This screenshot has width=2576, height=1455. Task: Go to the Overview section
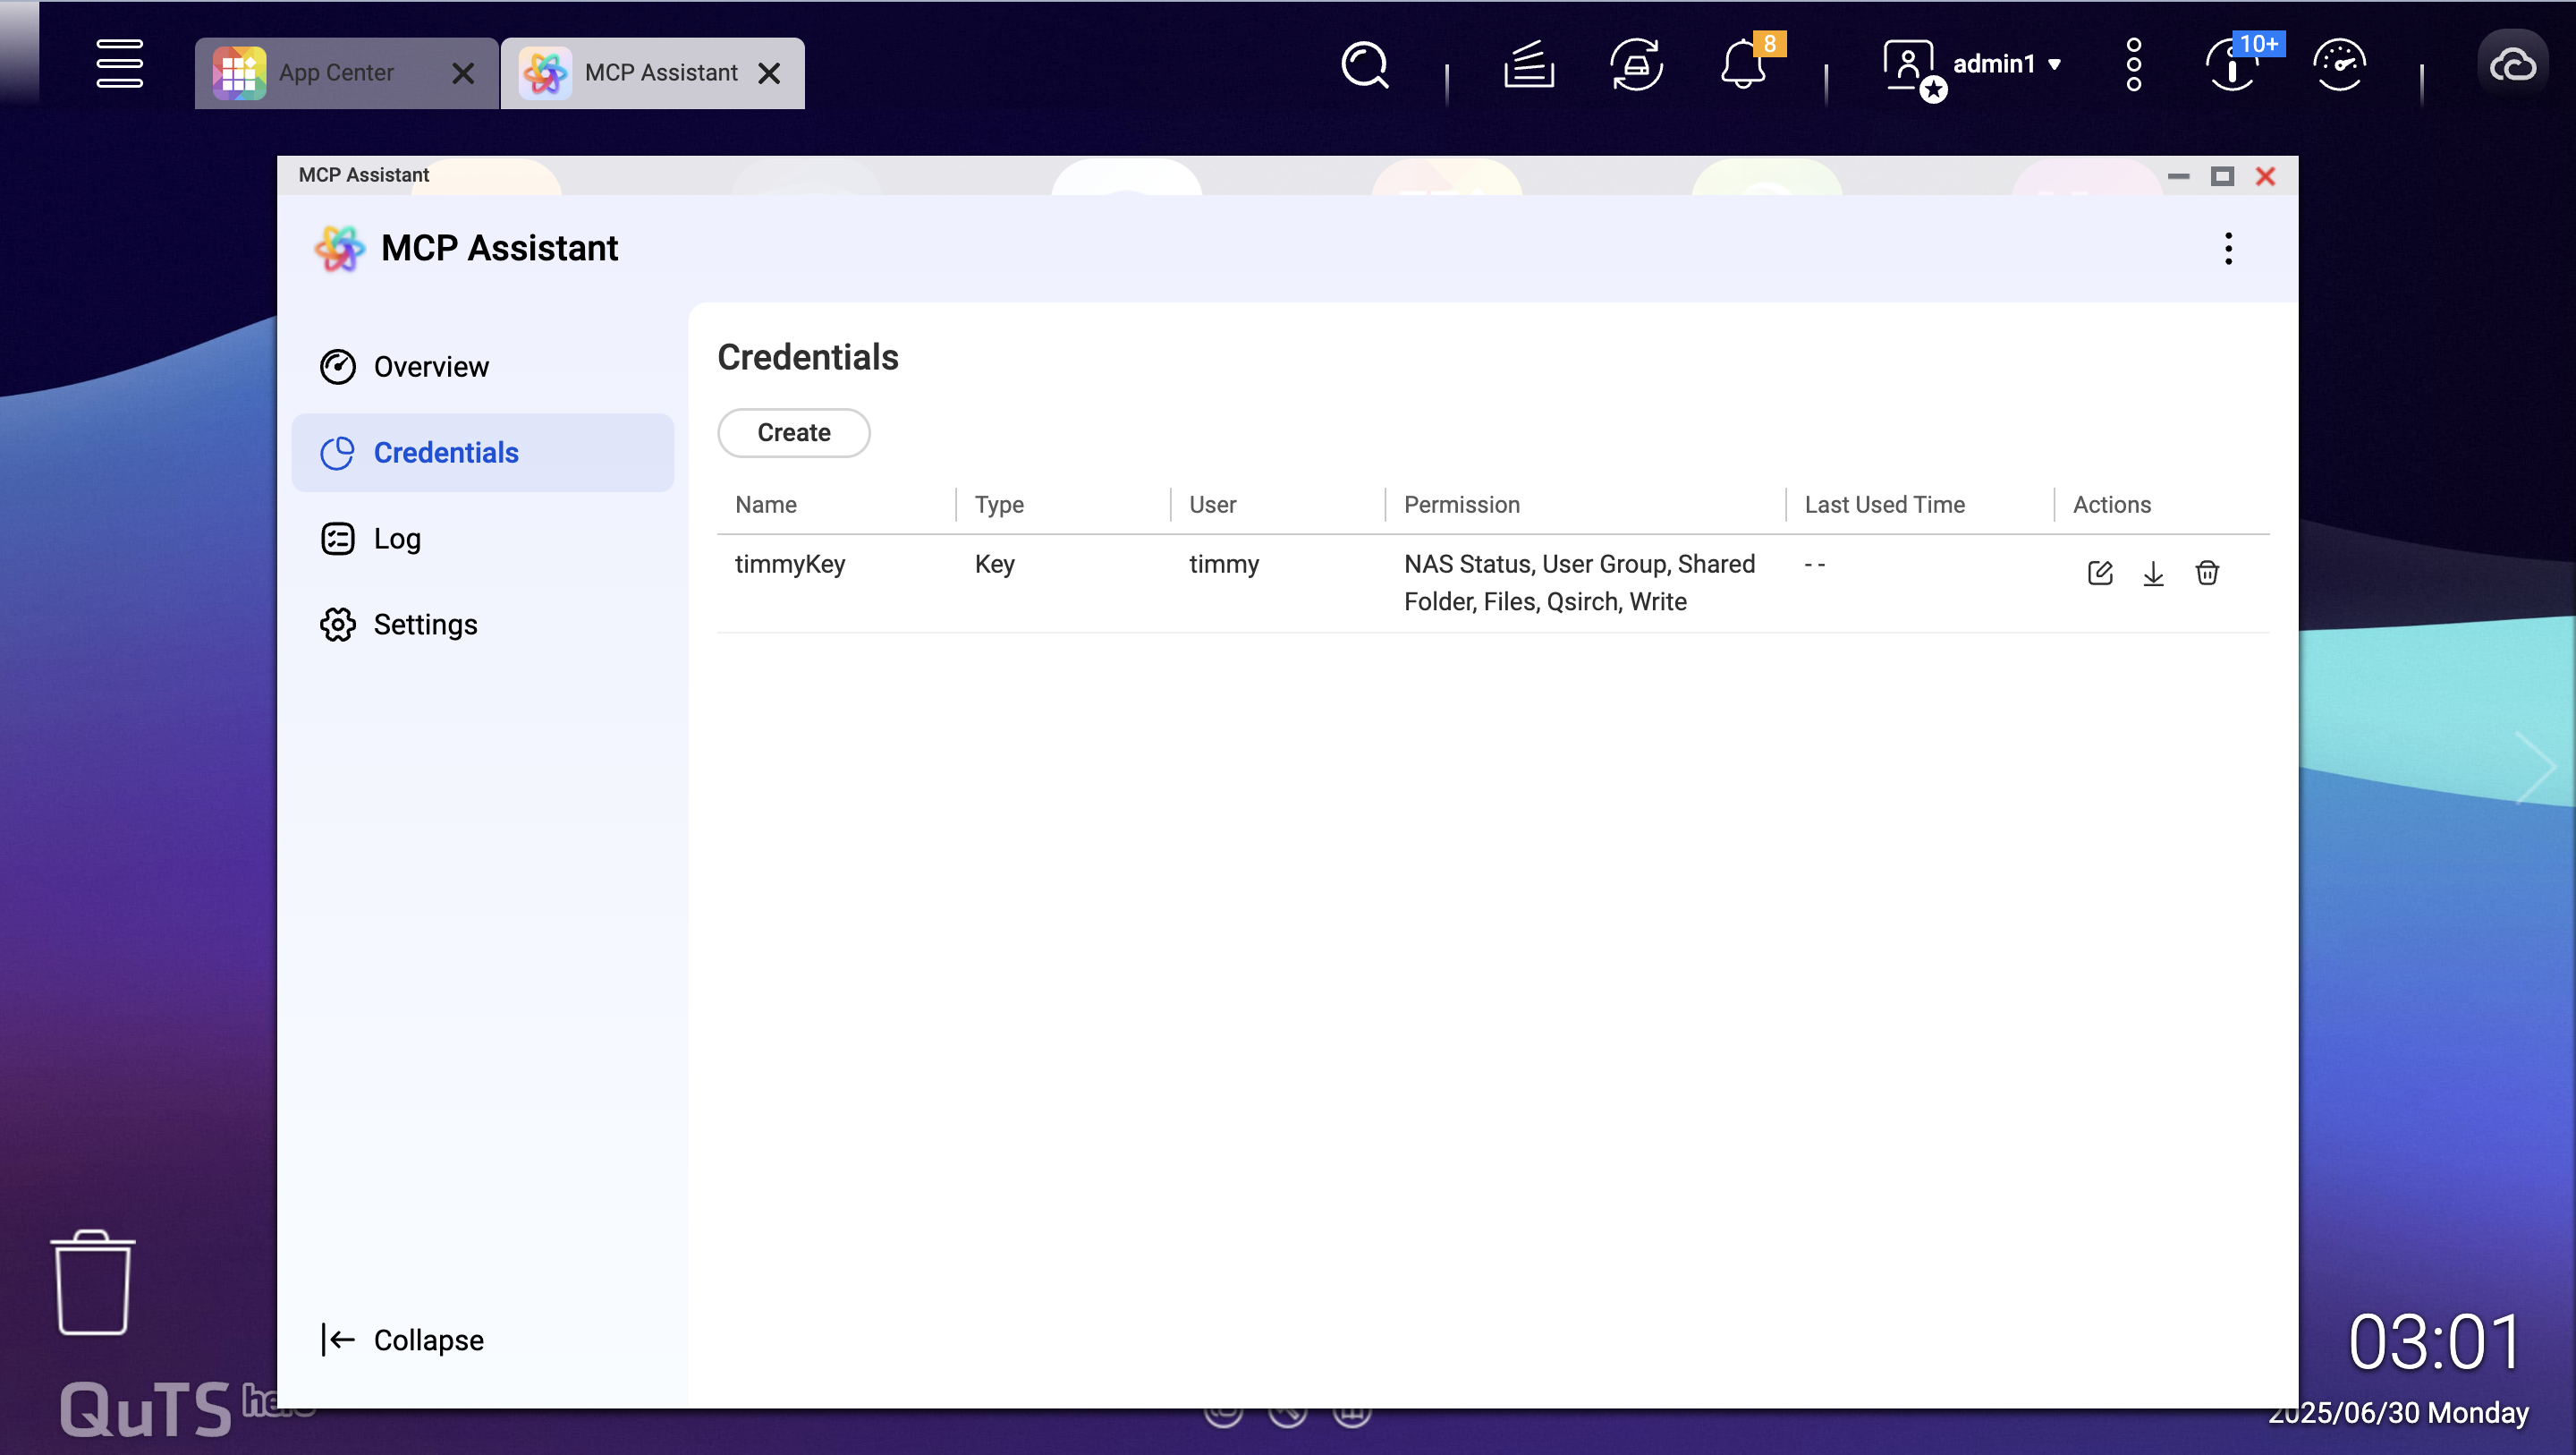(x=430, y=367)
